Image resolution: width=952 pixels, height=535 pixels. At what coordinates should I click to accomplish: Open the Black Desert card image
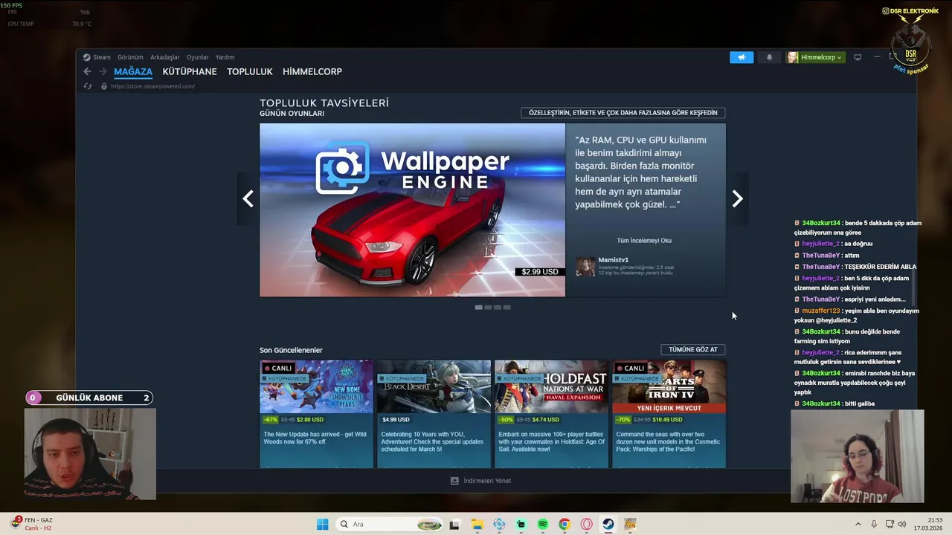pos(434,386)
